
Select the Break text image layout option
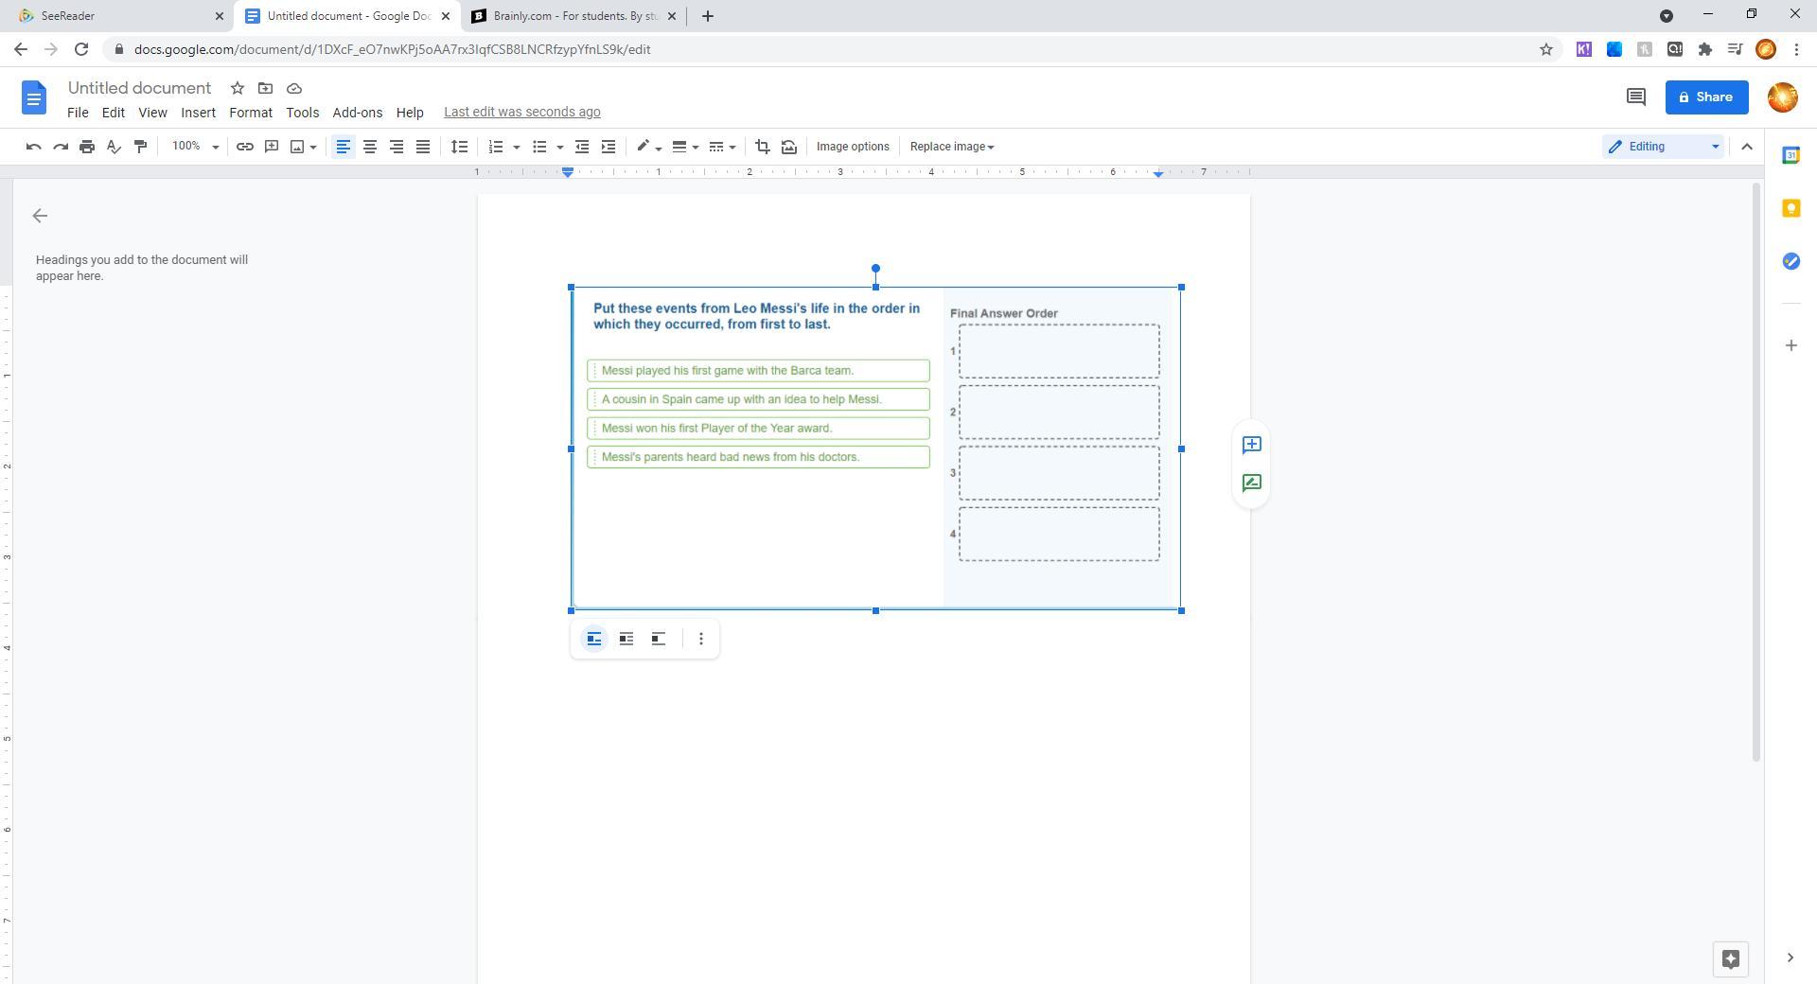tap(658, 640)
